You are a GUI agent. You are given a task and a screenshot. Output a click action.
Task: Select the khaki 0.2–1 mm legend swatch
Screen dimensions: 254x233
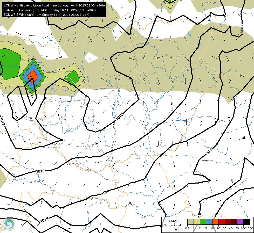tap(190, 222)
